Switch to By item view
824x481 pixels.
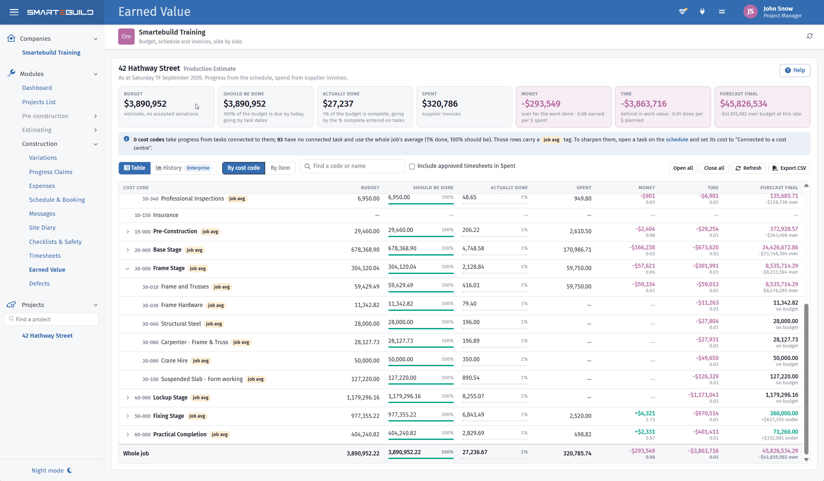280,168
